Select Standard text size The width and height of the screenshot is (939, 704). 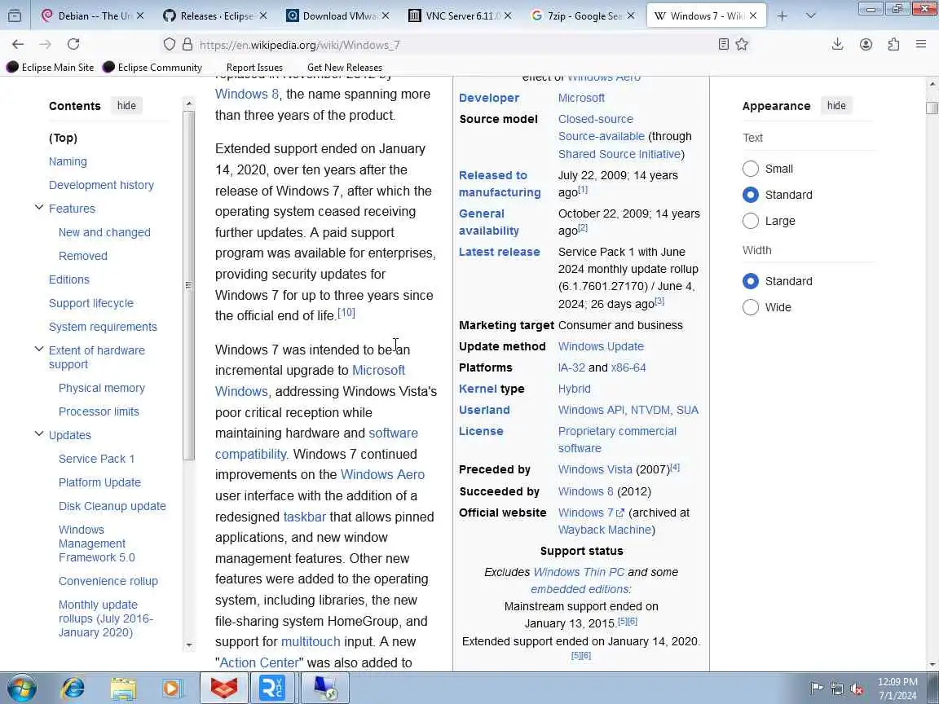click(x=751, y=195)
